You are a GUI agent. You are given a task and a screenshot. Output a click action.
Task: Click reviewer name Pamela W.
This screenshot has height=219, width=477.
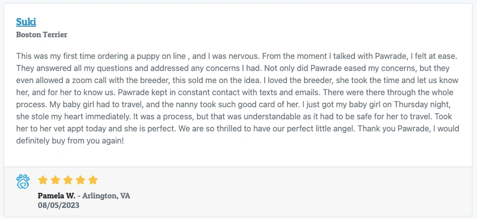coord(56,195)
